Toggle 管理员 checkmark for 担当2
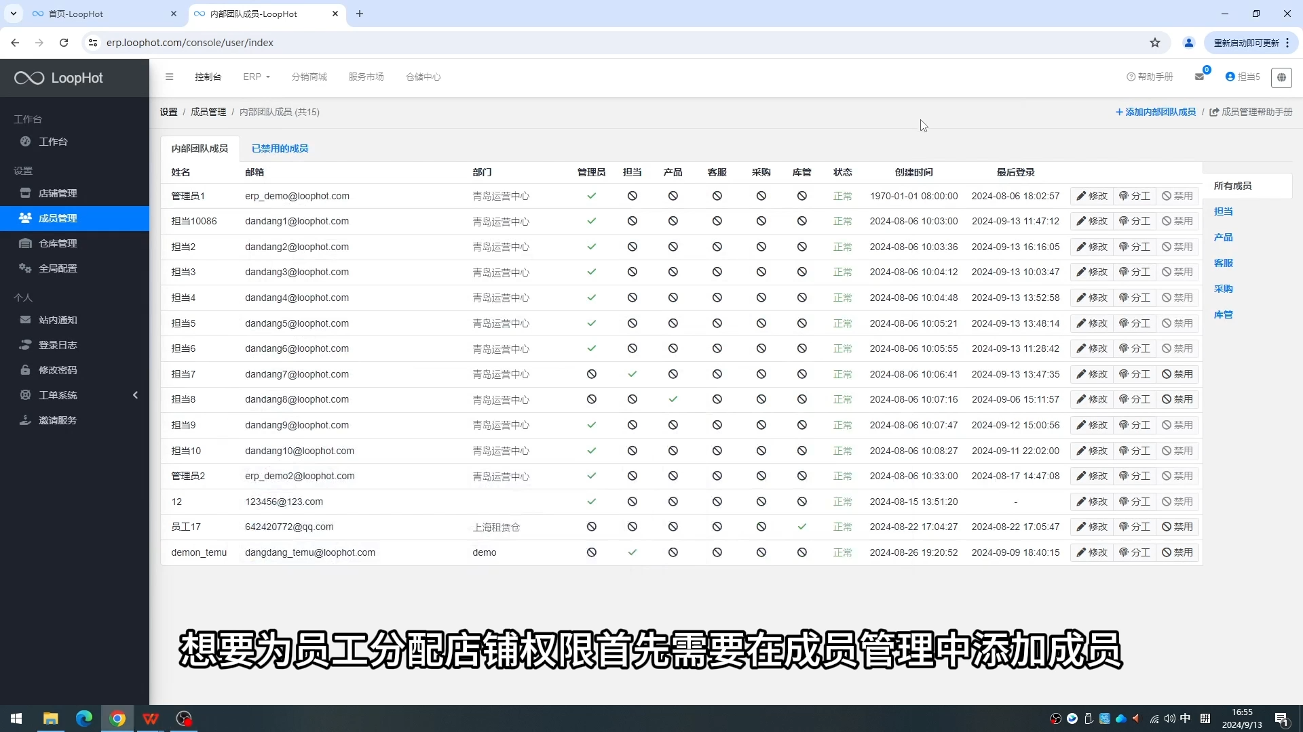 pyautogui.click(x=591, y=247)
